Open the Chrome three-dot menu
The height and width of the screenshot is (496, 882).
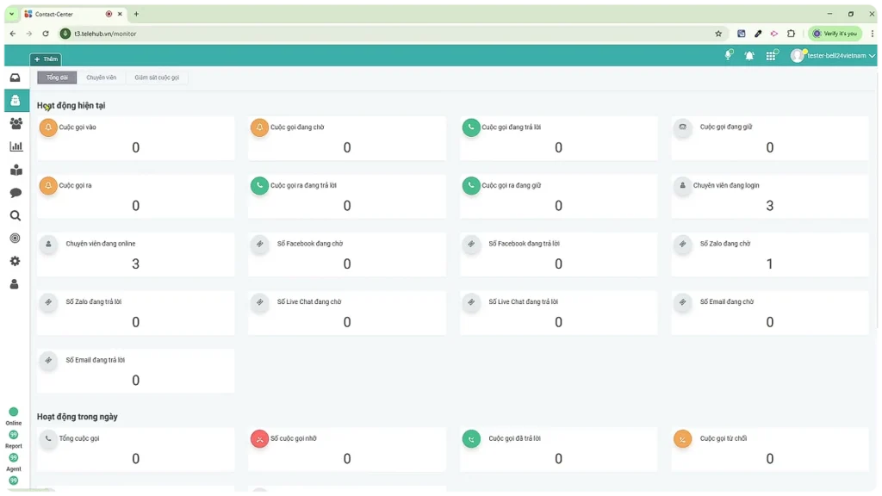(870, 34)
